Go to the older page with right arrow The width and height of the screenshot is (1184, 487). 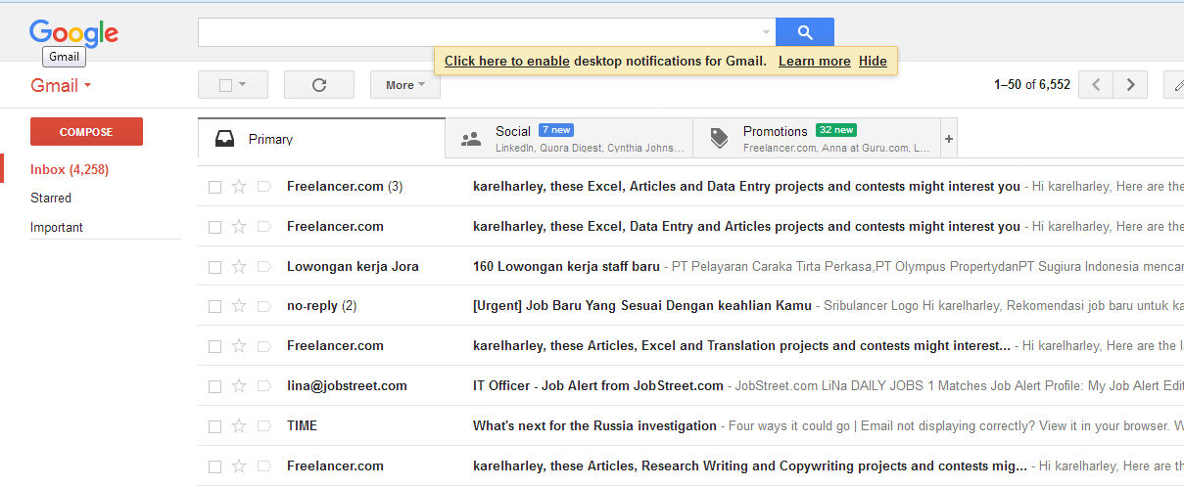(1131, 85)
